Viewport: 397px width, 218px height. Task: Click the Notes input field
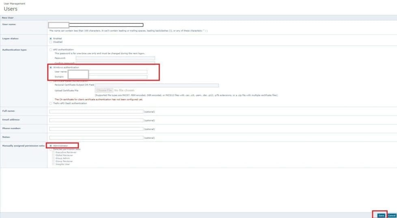tap(96, 138)
